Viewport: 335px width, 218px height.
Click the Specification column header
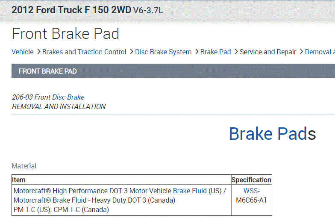point(251,180)
